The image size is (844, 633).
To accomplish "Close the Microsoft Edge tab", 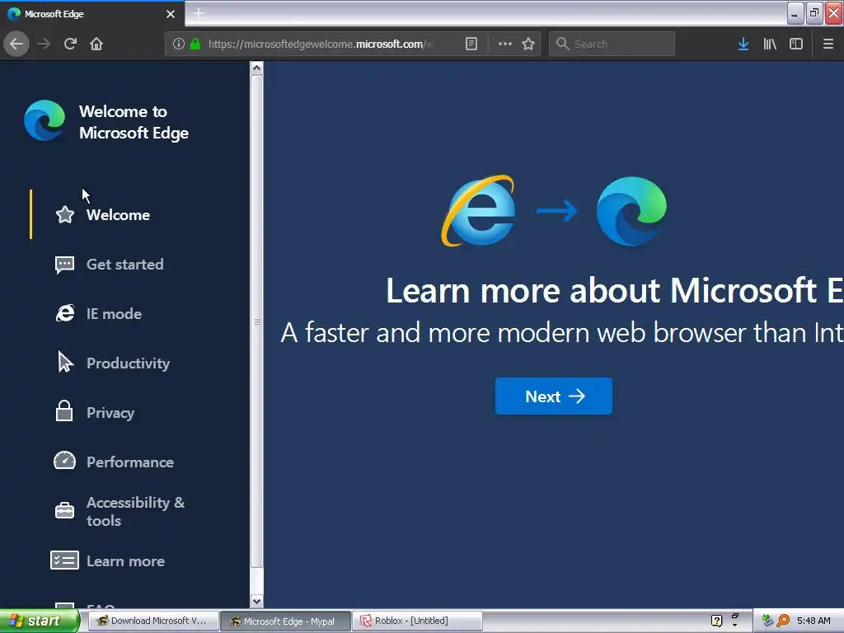I will (171, 14).
